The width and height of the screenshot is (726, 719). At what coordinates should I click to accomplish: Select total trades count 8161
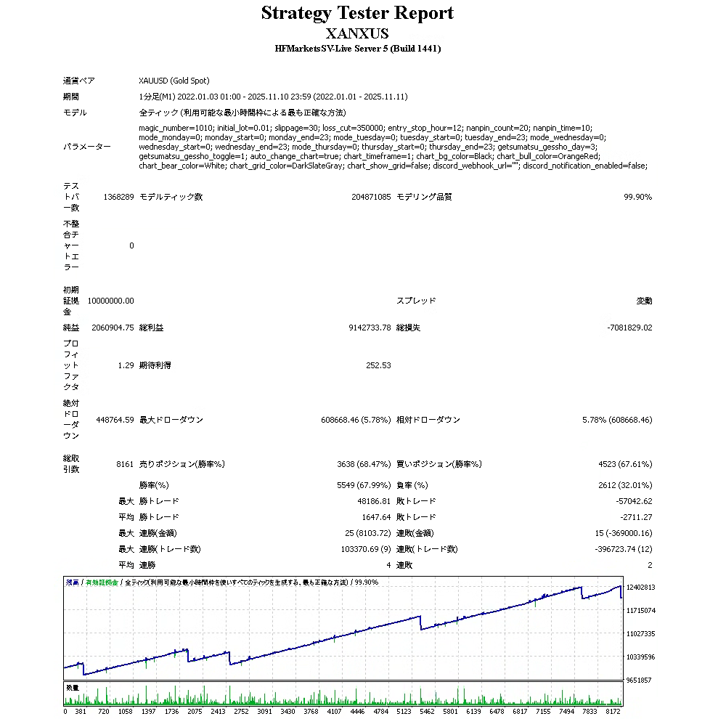pos(125,464)
